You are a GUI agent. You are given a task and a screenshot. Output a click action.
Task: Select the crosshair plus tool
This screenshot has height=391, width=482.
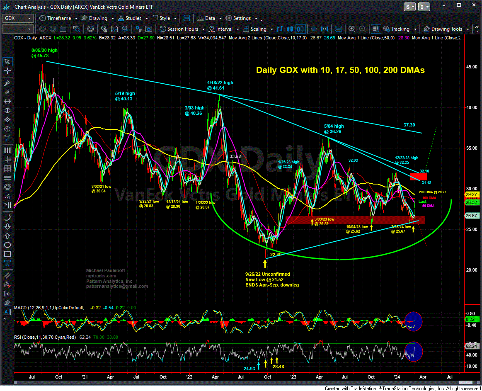7,71
